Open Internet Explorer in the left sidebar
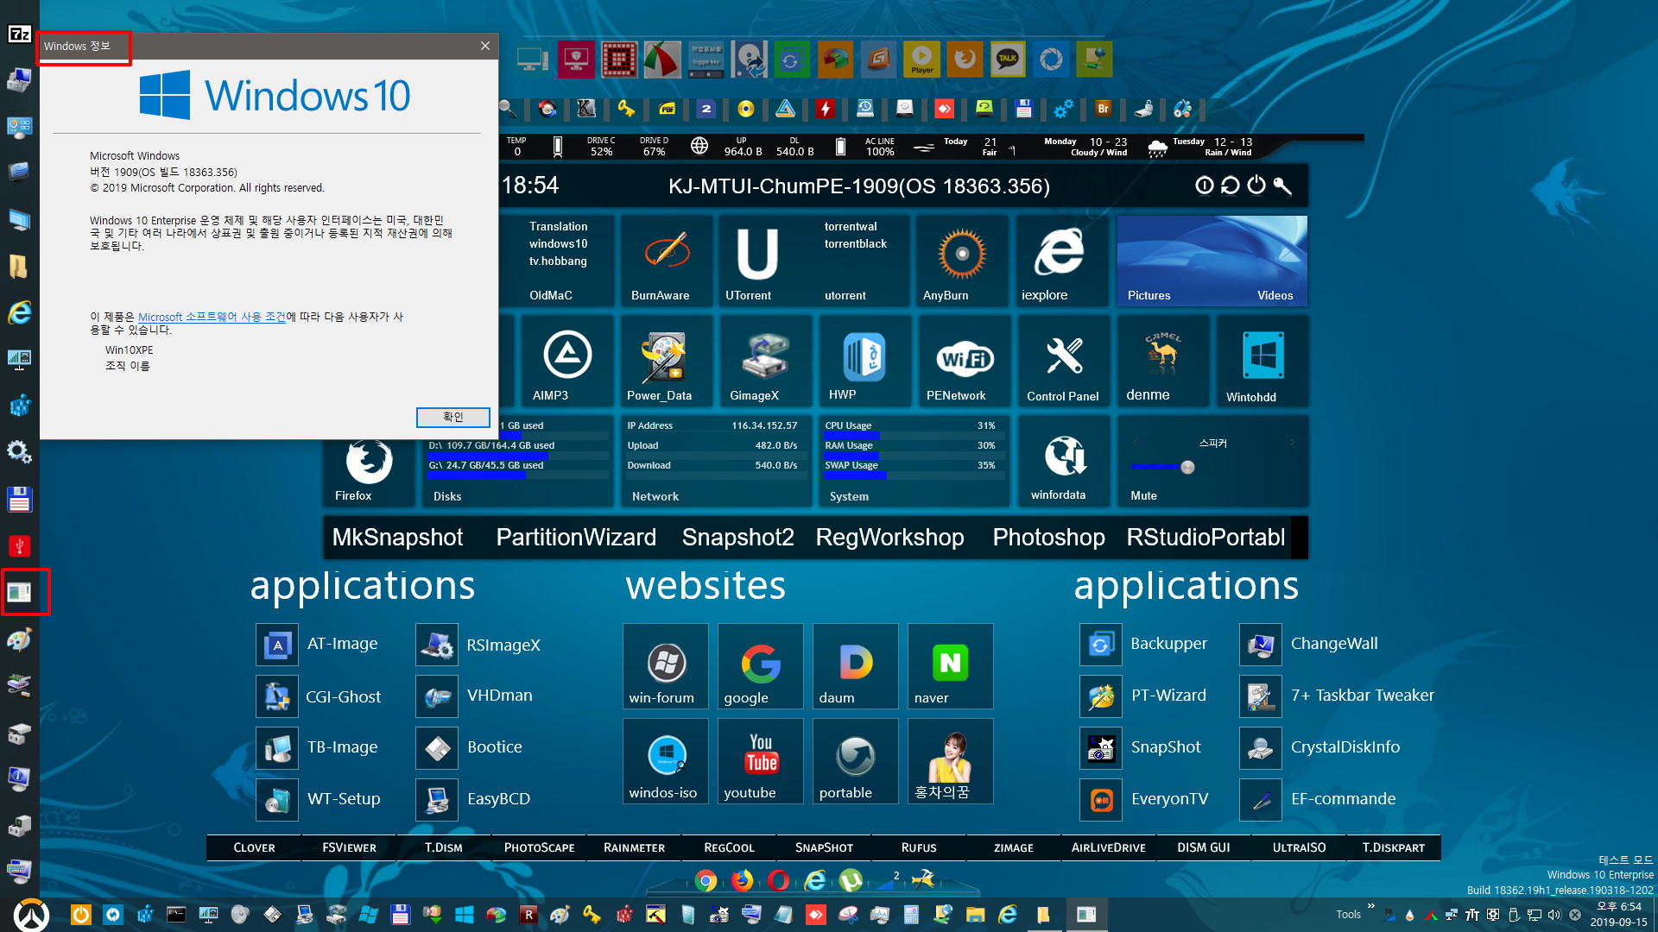This screenshot has width=1658, height=932. point(19,312)
